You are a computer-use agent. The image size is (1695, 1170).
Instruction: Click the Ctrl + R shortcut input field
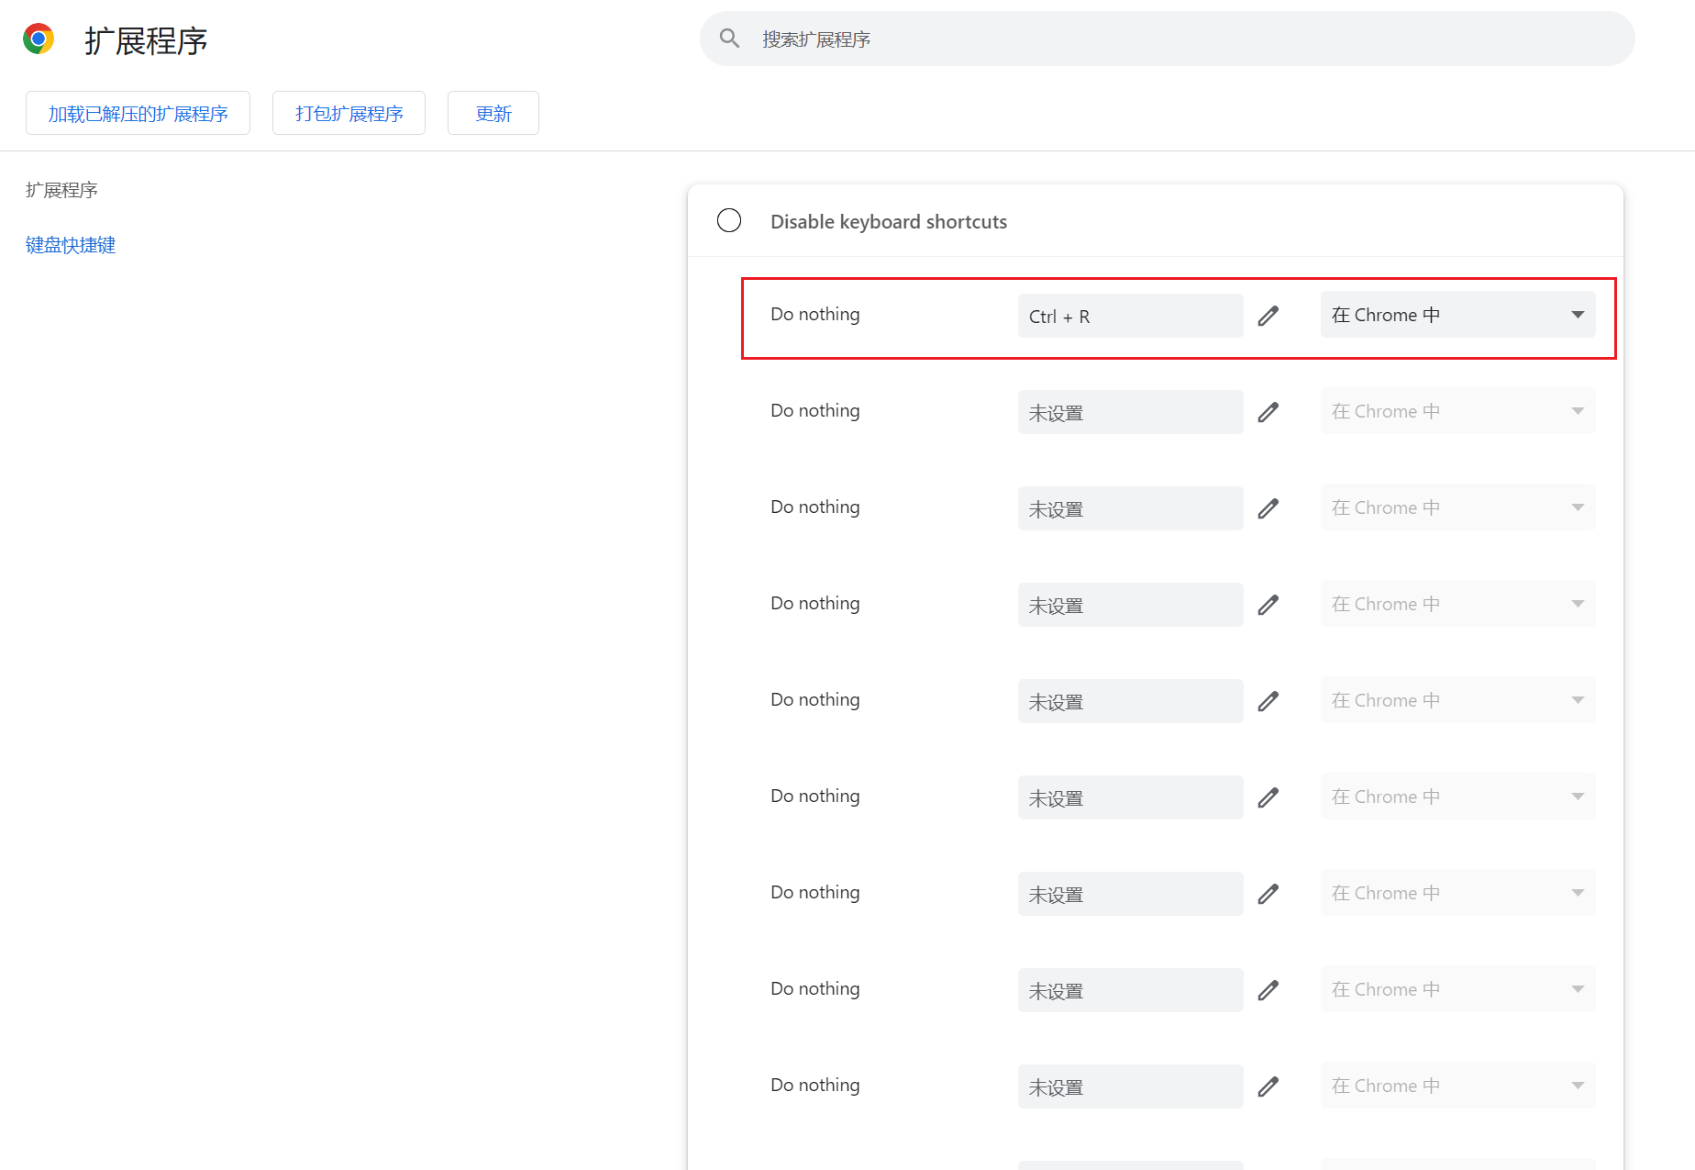click(x=1130, y=316)
